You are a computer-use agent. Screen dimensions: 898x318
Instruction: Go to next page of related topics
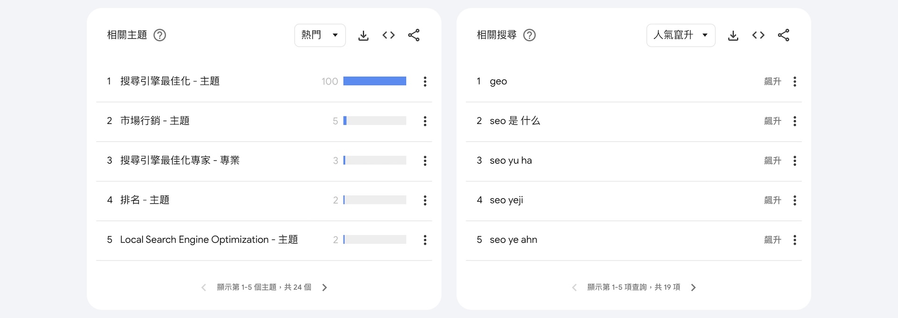click(x=325, y=288)
